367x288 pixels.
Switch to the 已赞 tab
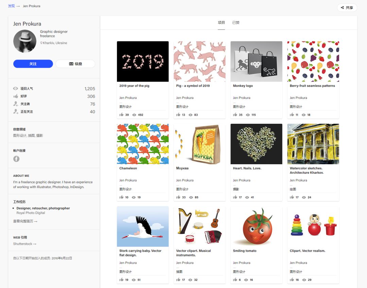click(x=236, y=23)
